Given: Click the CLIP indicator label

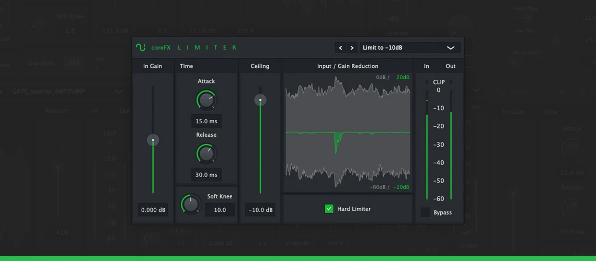Looking at the screenshot, I should coord(439,82).
